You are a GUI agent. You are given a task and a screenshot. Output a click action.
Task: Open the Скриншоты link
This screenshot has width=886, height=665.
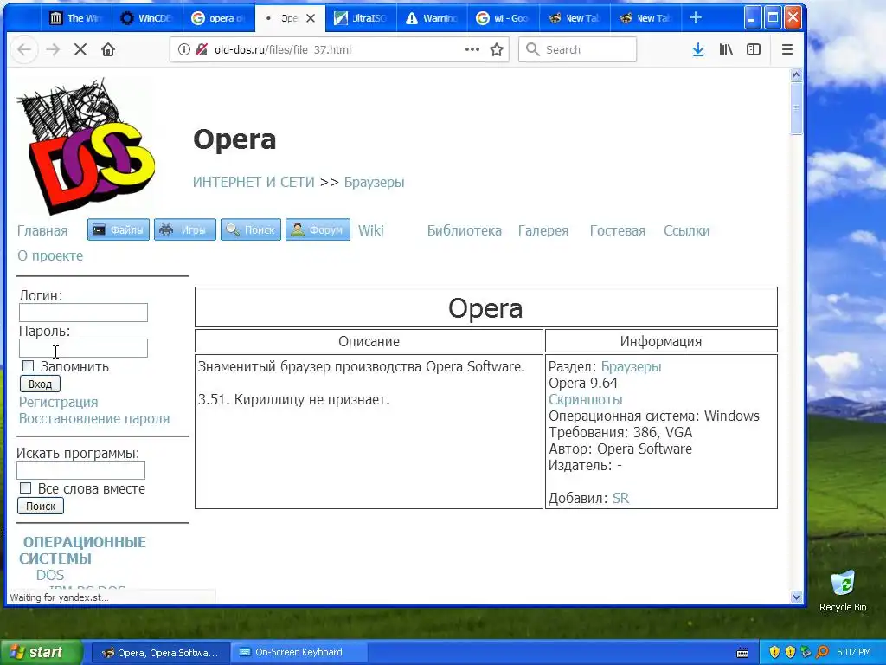coord(586,399)
